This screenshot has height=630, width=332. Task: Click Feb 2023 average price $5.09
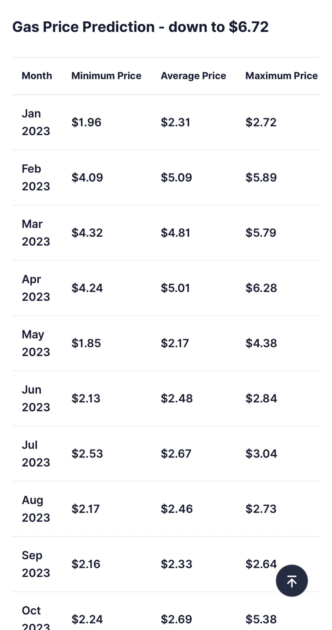(x=176, y=177)
